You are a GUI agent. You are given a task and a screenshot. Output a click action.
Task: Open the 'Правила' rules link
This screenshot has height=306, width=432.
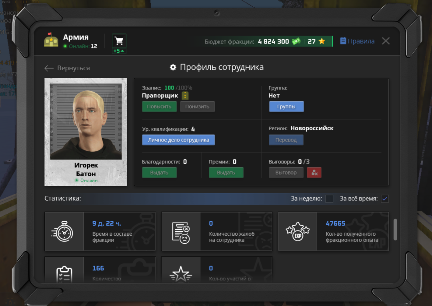pyautogui.click(x=357, y=41)
